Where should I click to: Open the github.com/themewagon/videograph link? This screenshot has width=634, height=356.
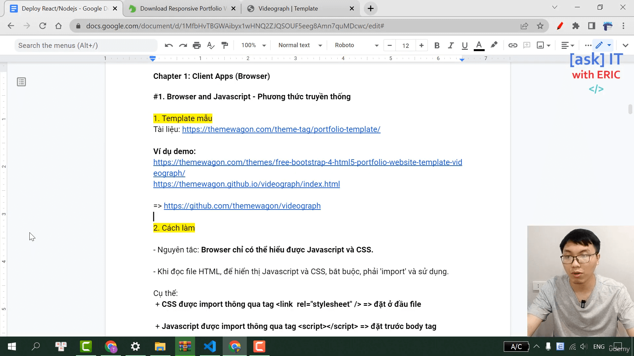click(242, 206)
